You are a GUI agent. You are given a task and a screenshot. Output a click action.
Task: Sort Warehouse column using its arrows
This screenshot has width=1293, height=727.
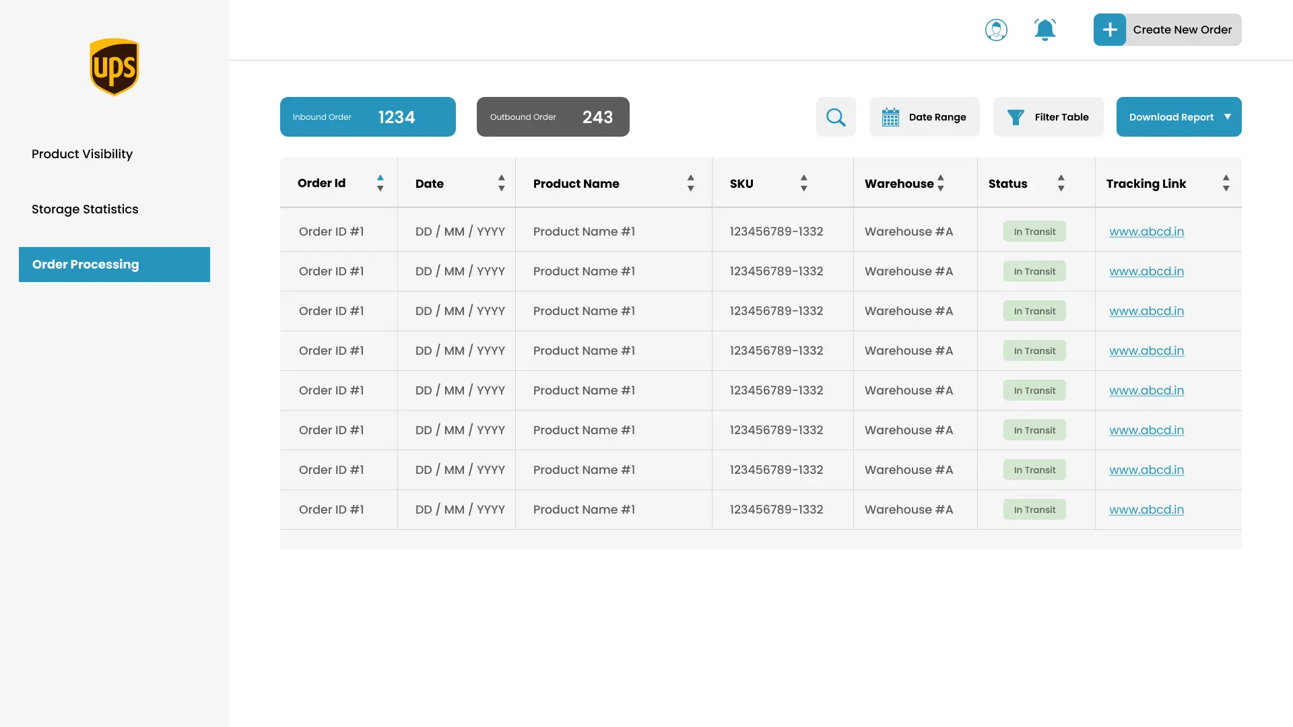pos(941,182)
